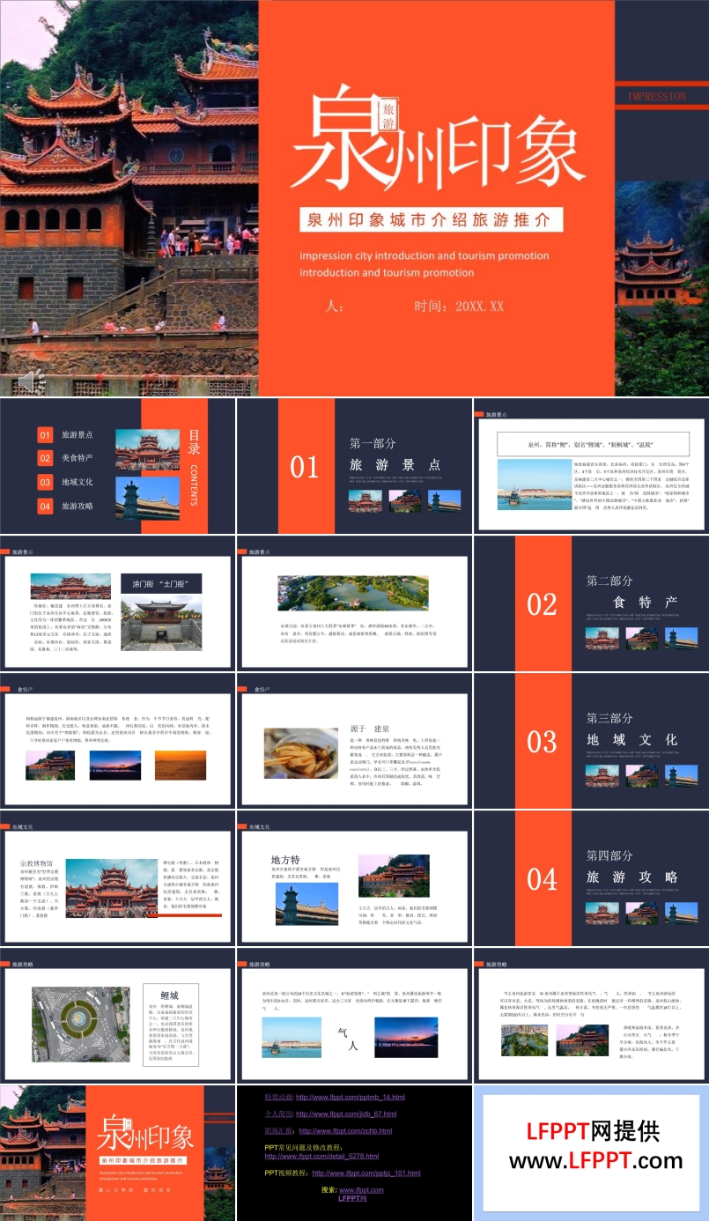Click the orange 04 box in contents

pyautogui.click(x=45, y=506)
